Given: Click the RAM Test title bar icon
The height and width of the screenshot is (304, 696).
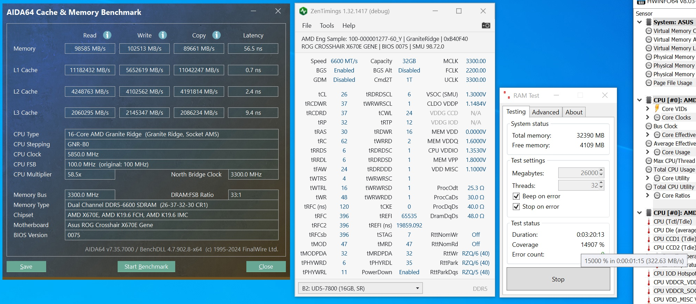Looking at the screenshot, I should pyautogui.click(x=507, y=95).
